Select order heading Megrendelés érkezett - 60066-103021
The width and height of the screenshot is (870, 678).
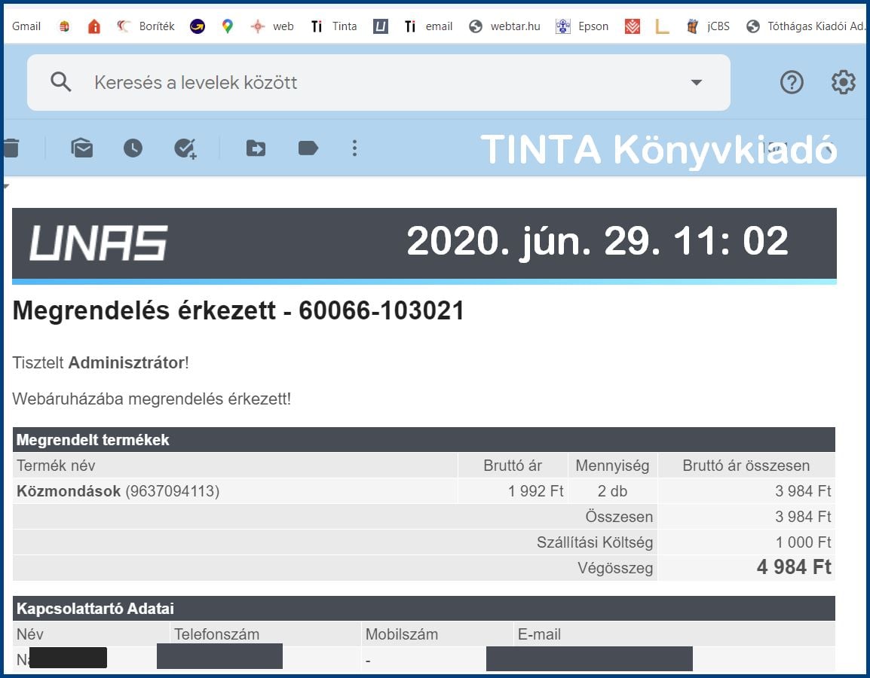pos(238,310)
